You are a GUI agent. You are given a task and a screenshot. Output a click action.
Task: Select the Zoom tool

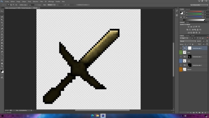click(x=2, y=66)
